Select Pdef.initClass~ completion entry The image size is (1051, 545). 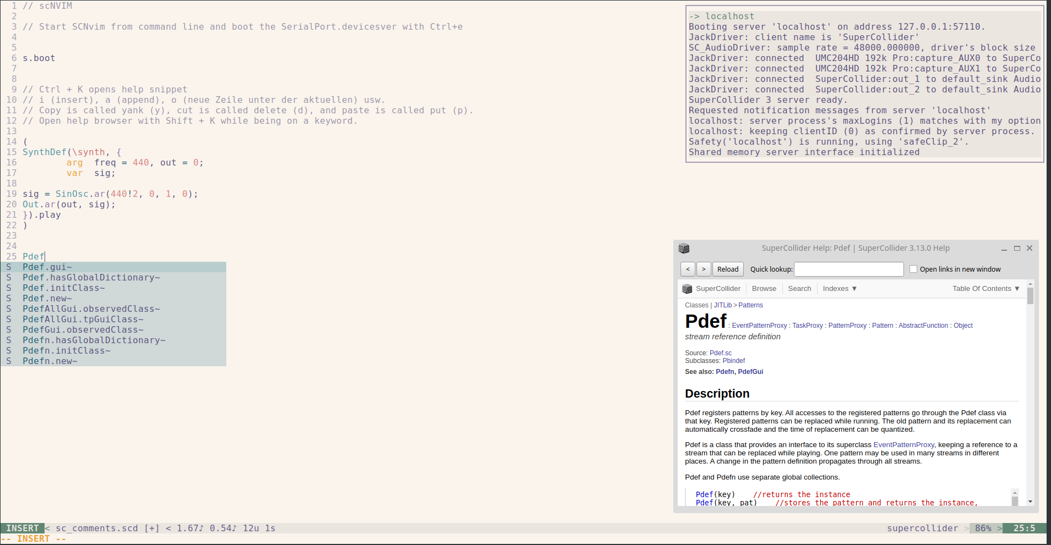(x=113, y=288)
